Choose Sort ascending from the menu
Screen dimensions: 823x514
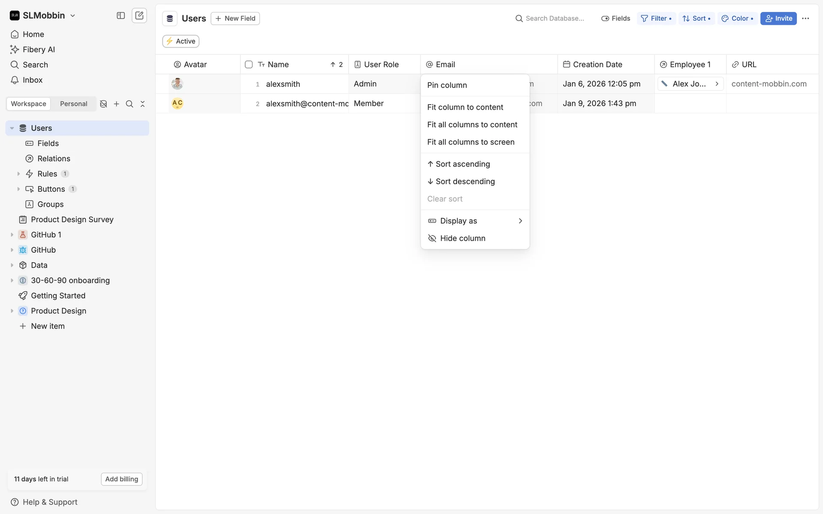click(x=463, y=164)
